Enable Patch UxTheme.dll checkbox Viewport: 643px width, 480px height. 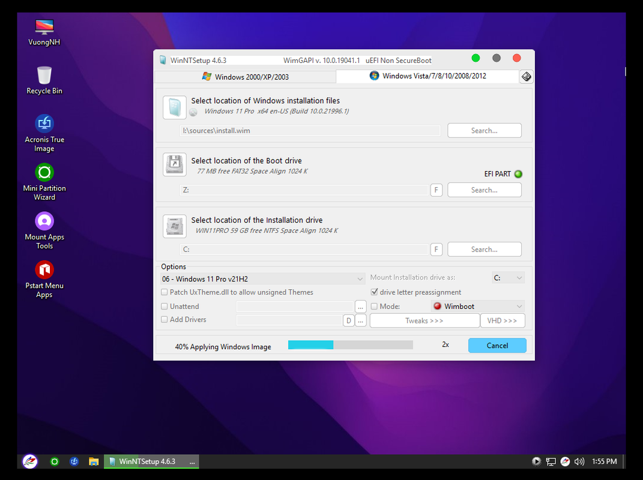pos(164,292)
